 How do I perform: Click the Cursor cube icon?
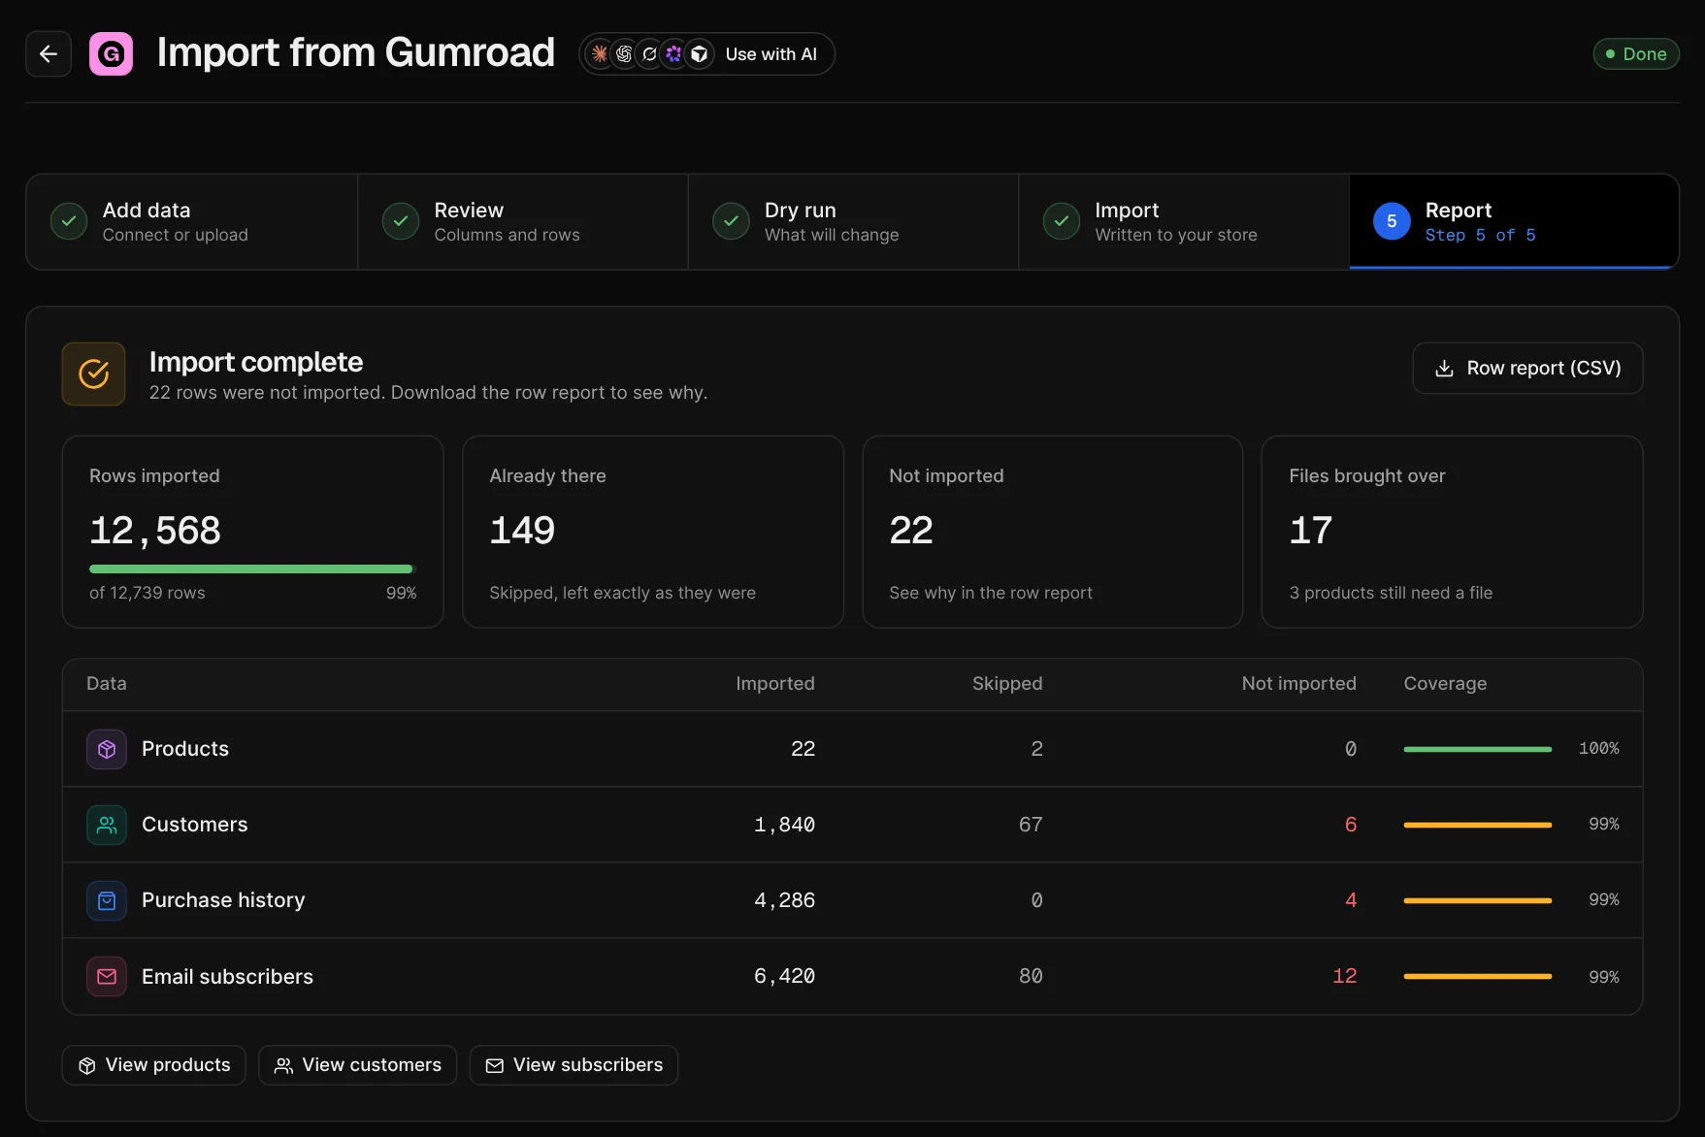click(699, 54)
